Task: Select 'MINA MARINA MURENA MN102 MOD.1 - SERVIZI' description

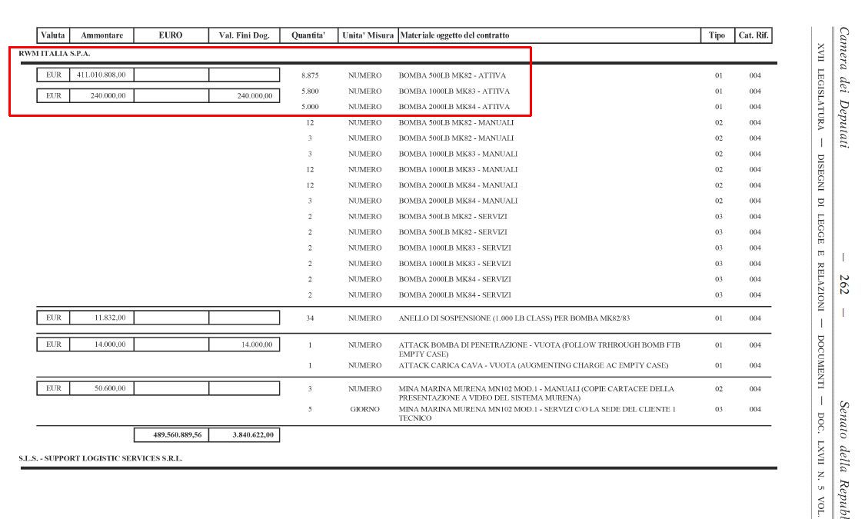Action: pos(537,414)
